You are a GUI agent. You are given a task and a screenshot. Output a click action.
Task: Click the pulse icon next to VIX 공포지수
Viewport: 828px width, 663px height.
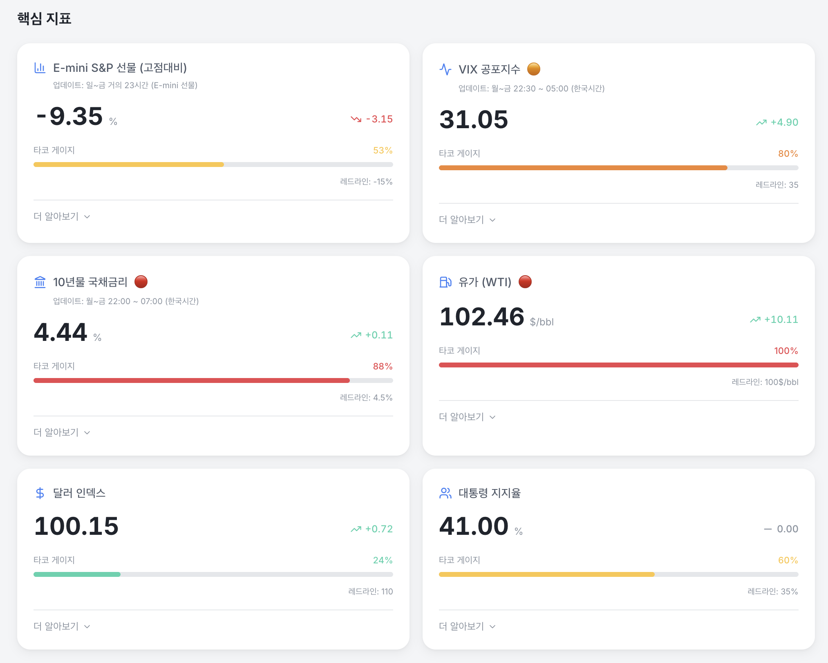coord(445,69)
